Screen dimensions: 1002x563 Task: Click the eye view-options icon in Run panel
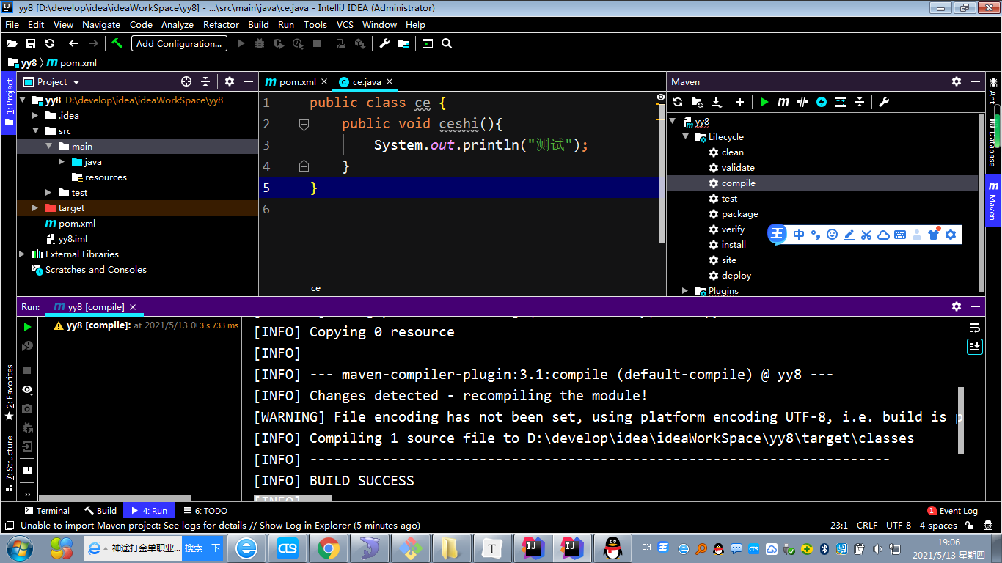tap(28, 389)
